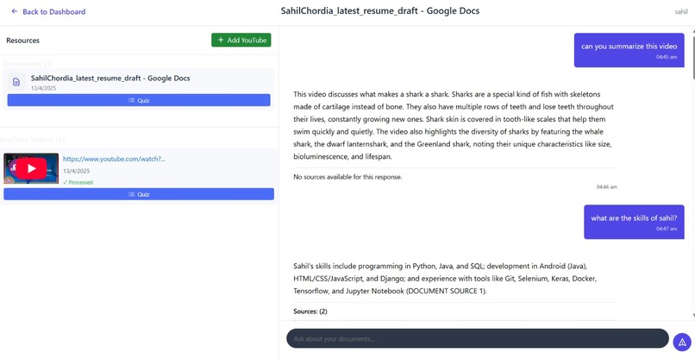Screen dimensions: 695x359
Task: Click the resume document file icon
Action: coord(16,82)
